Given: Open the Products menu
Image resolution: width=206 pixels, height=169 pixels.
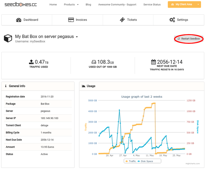Looking at the screenshot, I should (71, 4).
